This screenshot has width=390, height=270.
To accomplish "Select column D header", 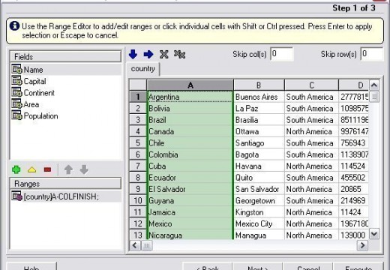I will pyautogui.click(x=353, y=85).
